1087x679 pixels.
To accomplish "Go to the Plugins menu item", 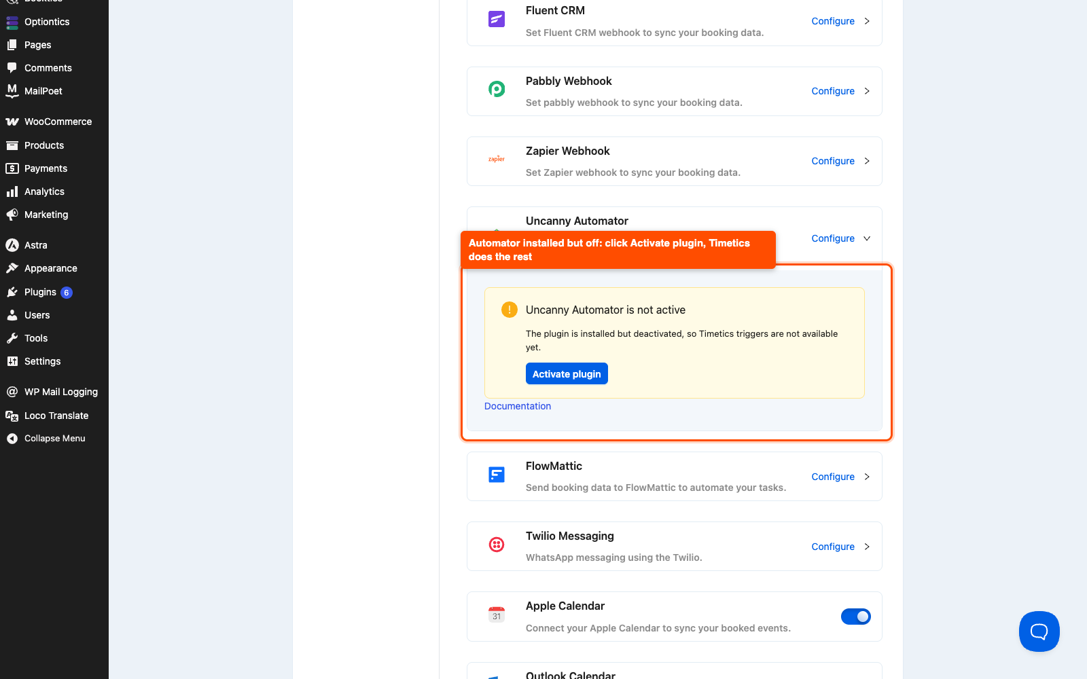I will (x=54, y=292).
